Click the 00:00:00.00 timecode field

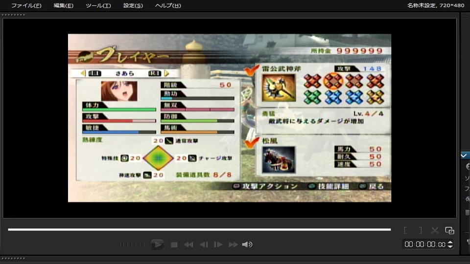(425, 244)
